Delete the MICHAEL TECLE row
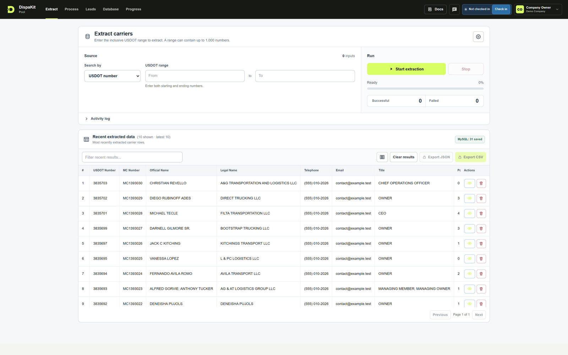The image size is (568, 355). coord(481,213)
